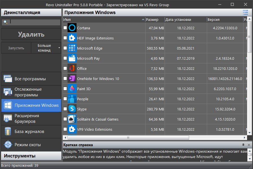This screenshot has width=253, height=169.
Task: Click the 580,55 MB size cell
Action: point(155,48)
